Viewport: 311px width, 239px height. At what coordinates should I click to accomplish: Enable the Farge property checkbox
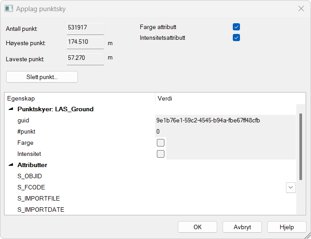coord(161,143)
